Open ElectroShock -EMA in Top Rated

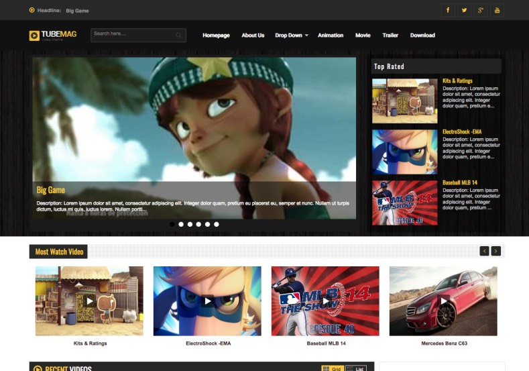click(462, 131)
